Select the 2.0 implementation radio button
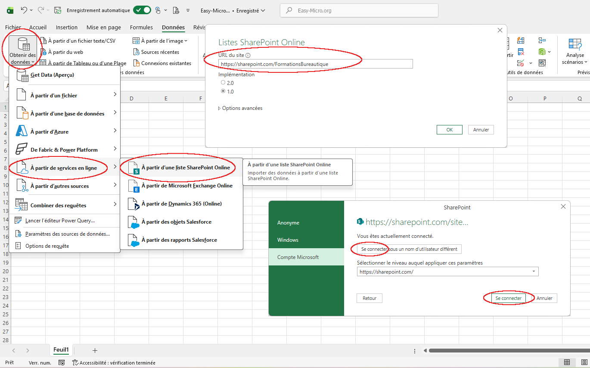 (223, 83)
